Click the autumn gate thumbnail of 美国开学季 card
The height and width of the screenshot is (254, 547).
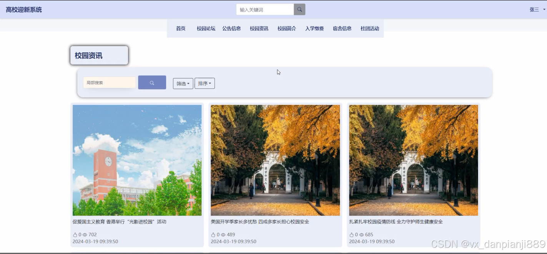[x=275, y=160]
